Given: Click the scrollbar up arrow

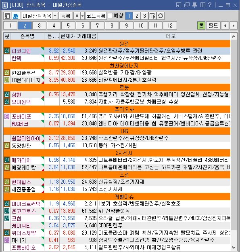Looking at the screenshot, I should (x=234, y=36).
